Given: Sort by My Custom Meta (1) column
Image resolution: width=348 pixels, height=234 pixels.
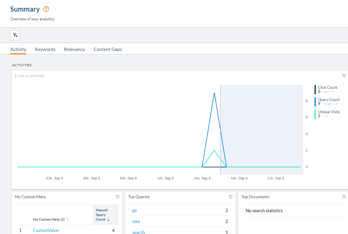Looking at the screenshot, I should coord(51,219).
